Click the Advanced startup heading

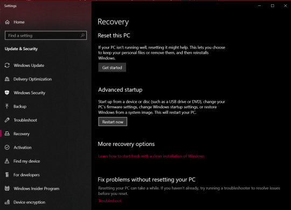click(120, 90)
